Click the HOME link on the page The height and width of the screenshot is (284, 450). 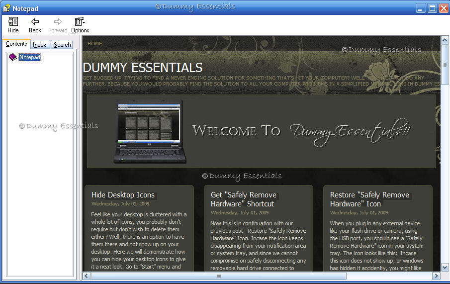tap(94, 44)
